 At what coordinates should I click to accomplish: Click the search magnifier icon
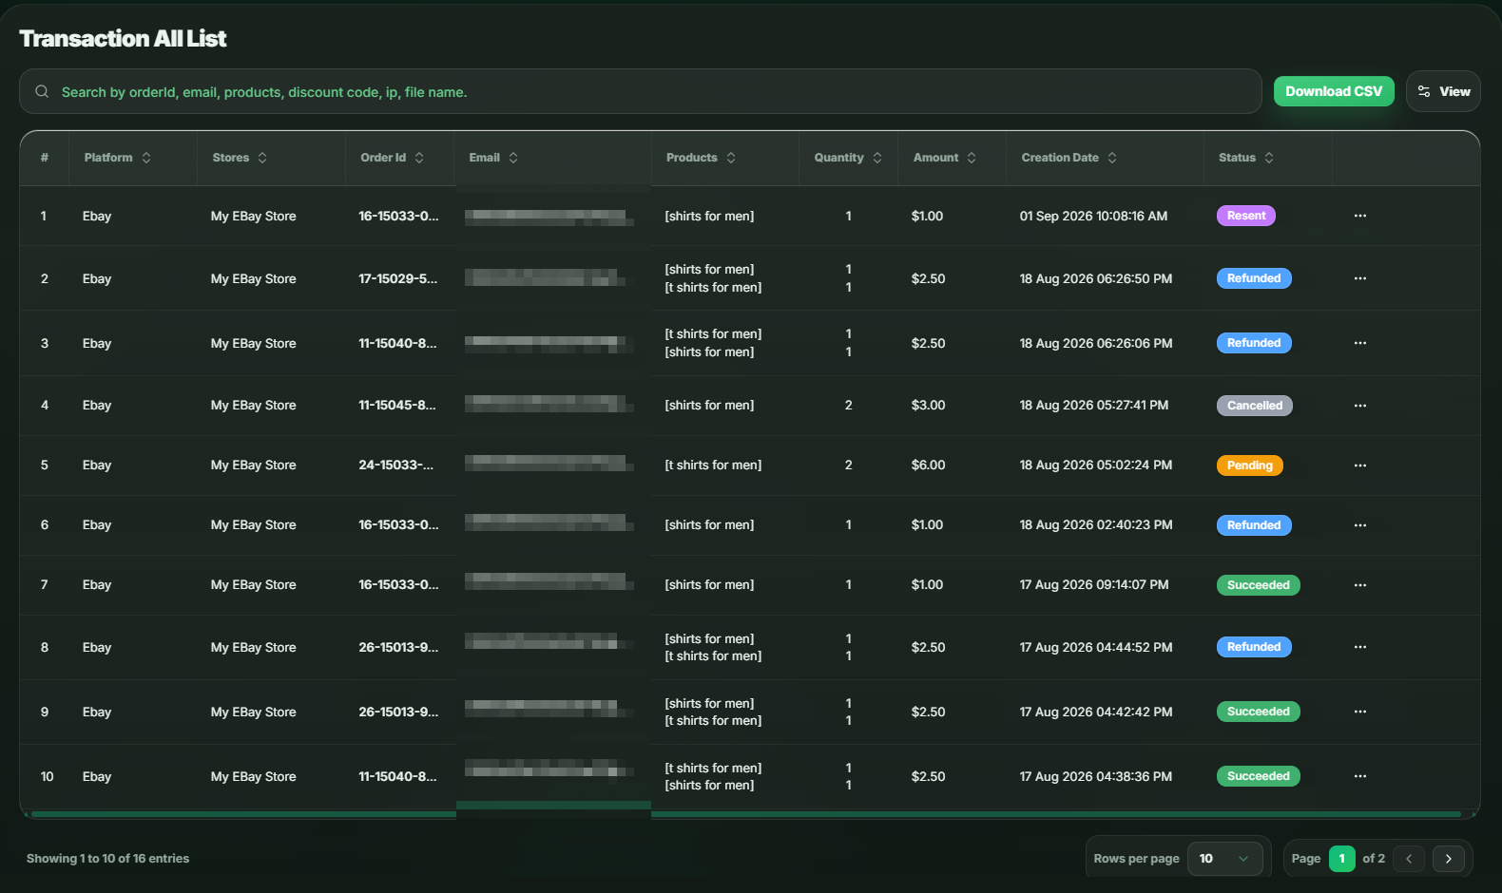tap(42, 91)
